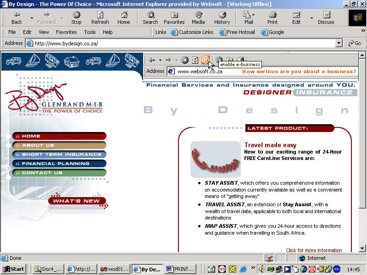367x275 pixels.
Task: Click the Edit toolbar button
Action: [296, 18]
